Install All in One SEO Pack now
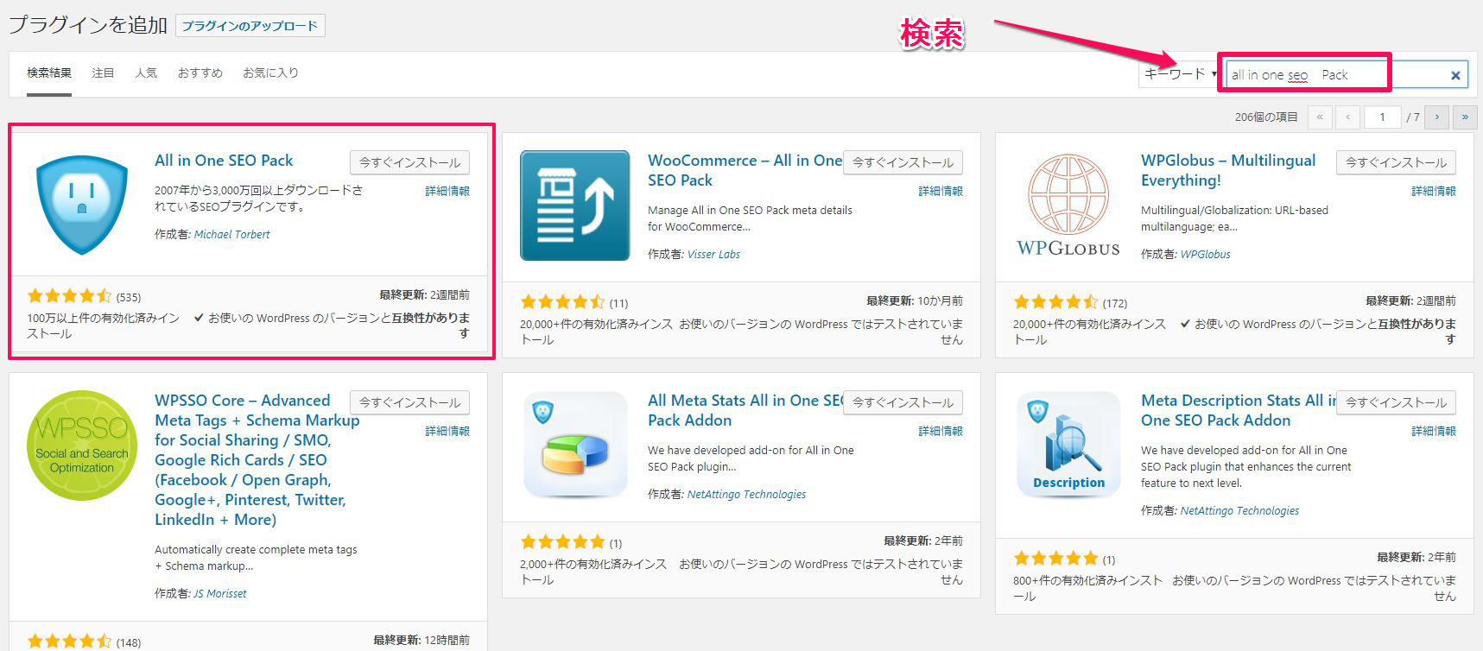The width and height of the screenshot is (1483, 651). click(x=409, y=162)
